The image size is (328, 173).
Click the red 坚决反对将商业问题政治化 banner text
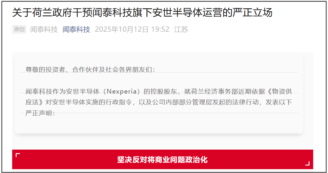pyautogui.click(x=162, y=160)
